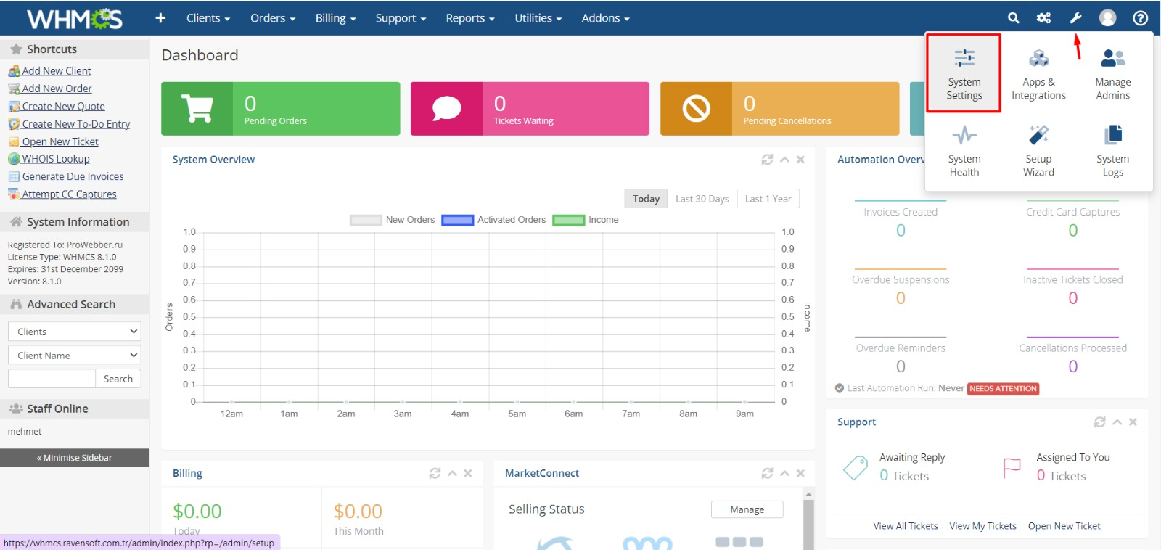Click the Add New Client shortcut

pos(56,71)
